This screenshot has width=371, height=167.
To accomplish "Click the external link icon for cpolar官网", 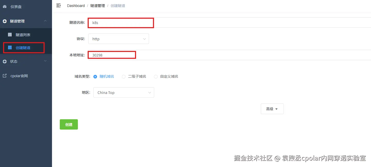I will [5, 76].
